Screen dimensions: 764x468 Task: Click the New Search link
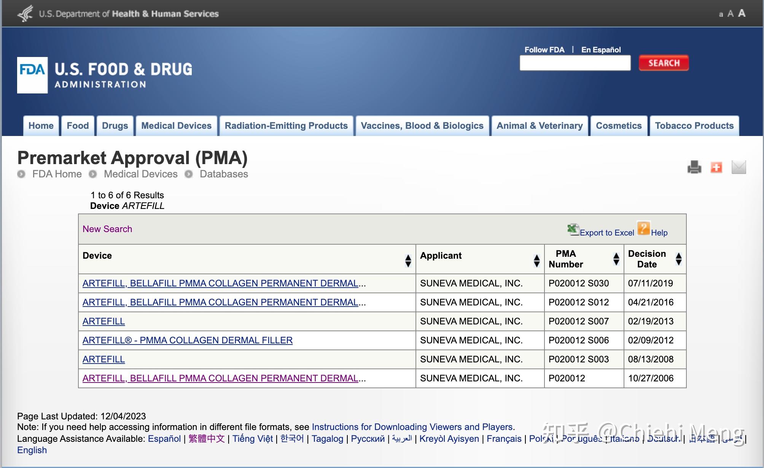pos(107,229)
